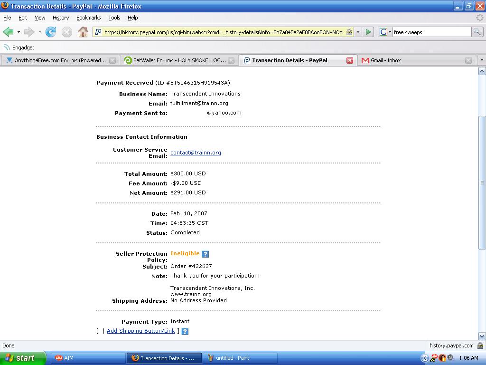Viewport: 486px width, 365px height.
Task: Click the fulfillment@trainn.org email text
Action: tap(199, 103)
